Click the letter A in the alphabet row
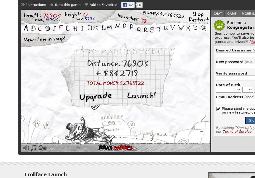This screenshot has width=255, height=178. point(26,28)
